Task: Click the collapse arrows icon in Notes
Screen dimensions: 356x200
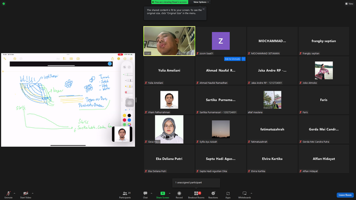Action: 5,59
